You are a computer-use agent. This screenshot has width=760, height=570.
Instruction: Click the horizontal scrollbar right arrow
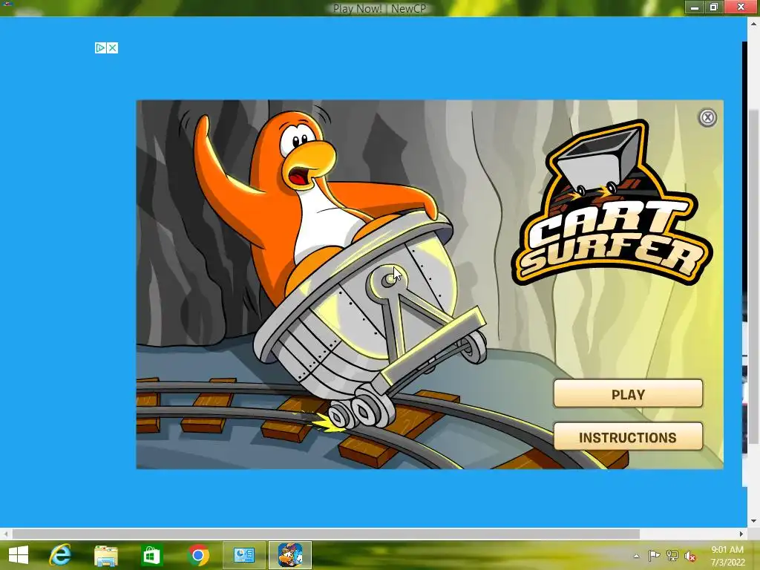[741, 534]
